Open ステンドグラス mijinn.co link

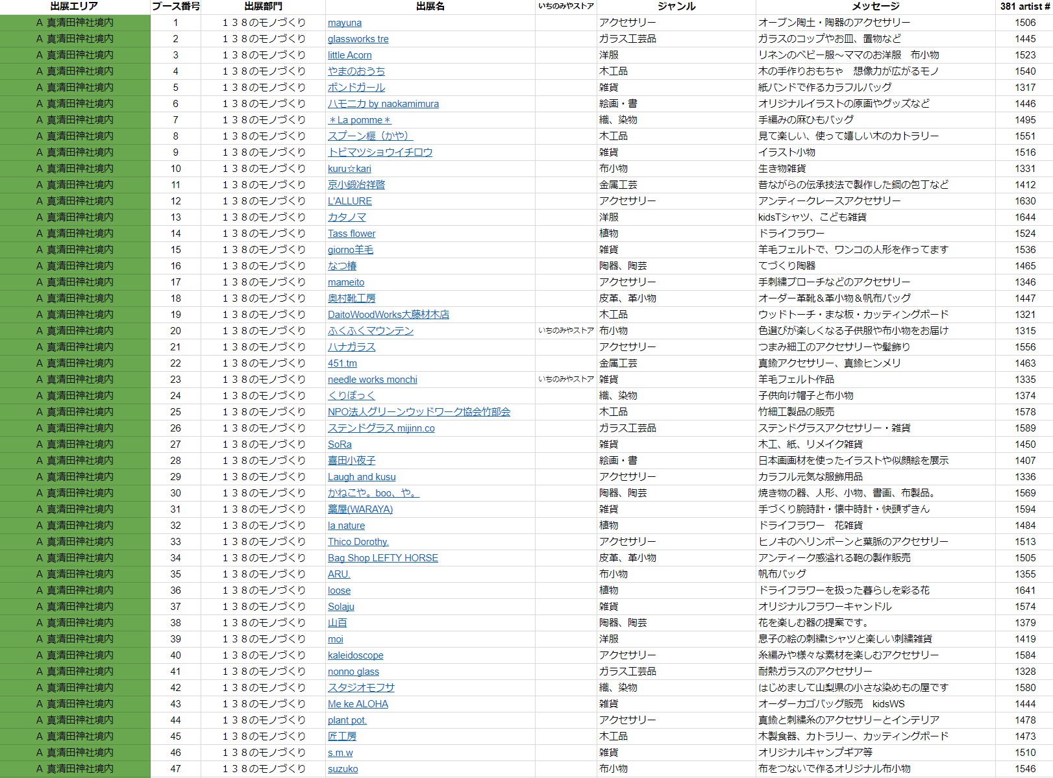[x=381, y=428]
